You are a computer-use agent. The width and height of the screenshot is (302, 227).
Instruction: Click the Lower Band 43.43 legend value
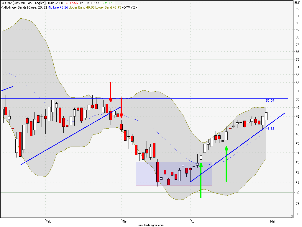(108, 7)
